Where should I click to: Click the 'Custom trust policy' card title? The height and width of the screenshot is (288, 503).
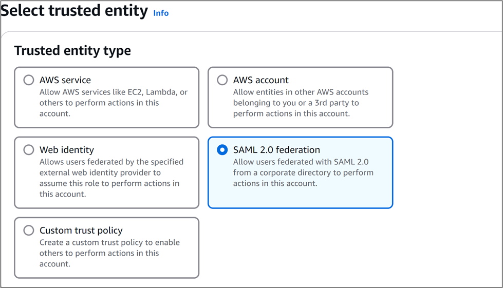(x=81, y=231)
